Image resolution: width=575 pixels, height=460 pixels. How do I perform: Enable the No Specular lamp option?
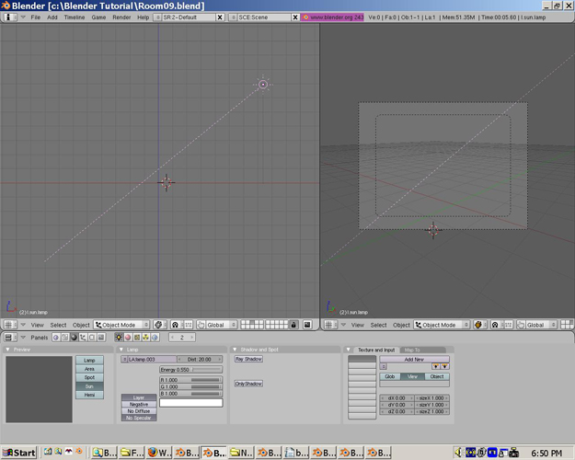pos(139,418)
